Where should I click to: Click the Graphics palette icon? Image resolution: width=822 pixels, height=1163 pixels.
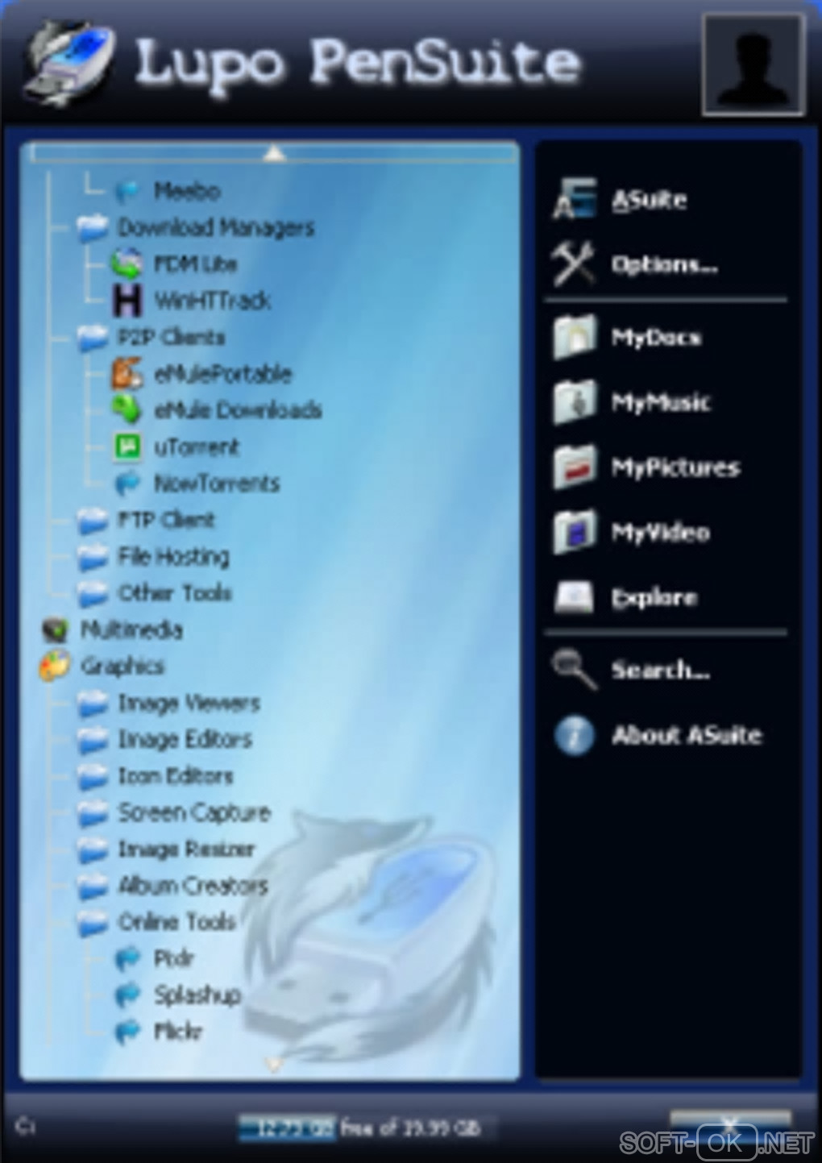[x=56, y=666]
